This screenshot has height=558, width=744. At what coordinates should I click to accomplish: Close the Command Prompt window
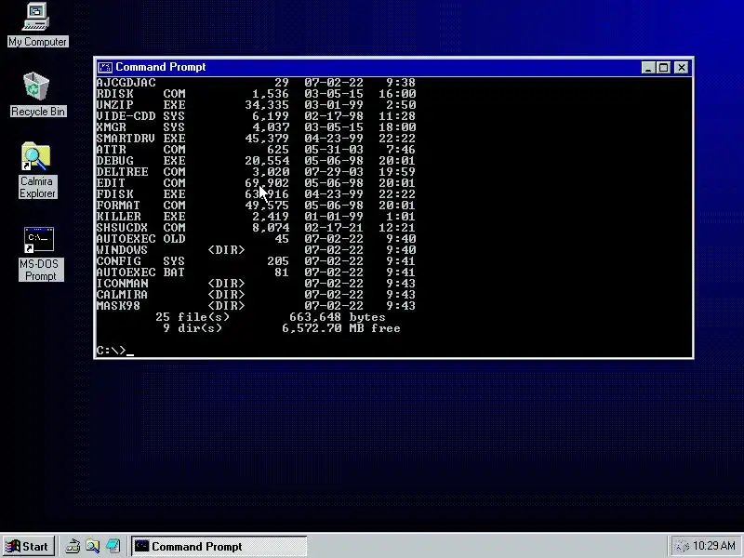[682, 67]
